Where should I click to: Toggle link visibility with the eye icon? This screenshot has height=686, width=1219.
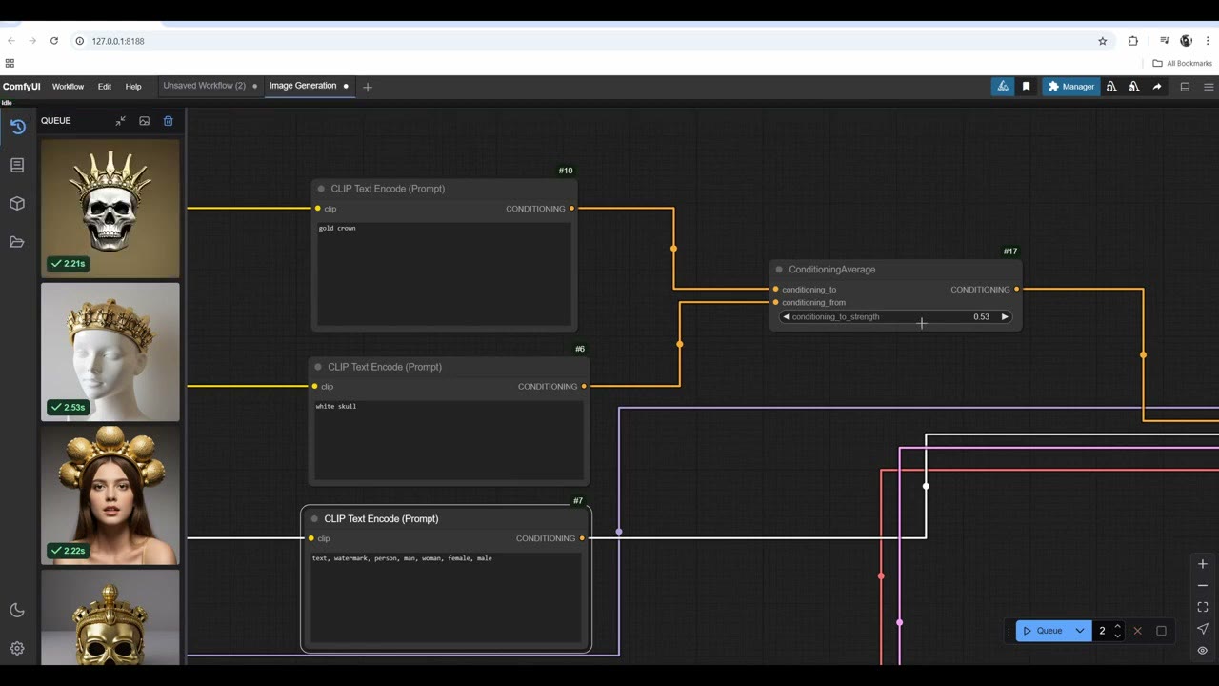click(1203, 651)
